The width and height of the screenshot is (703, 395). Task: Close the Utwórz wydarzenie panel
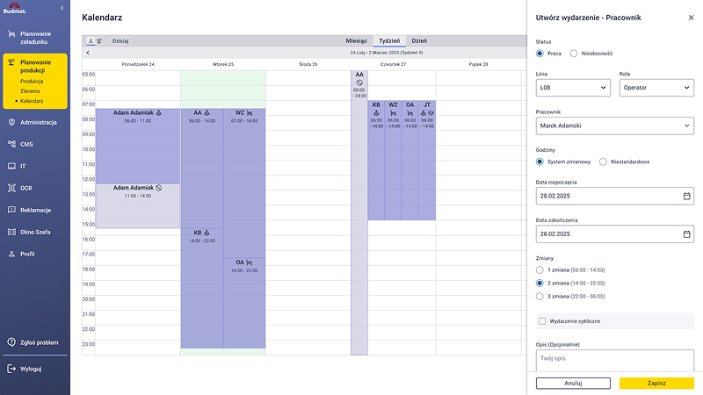[691, 18]
